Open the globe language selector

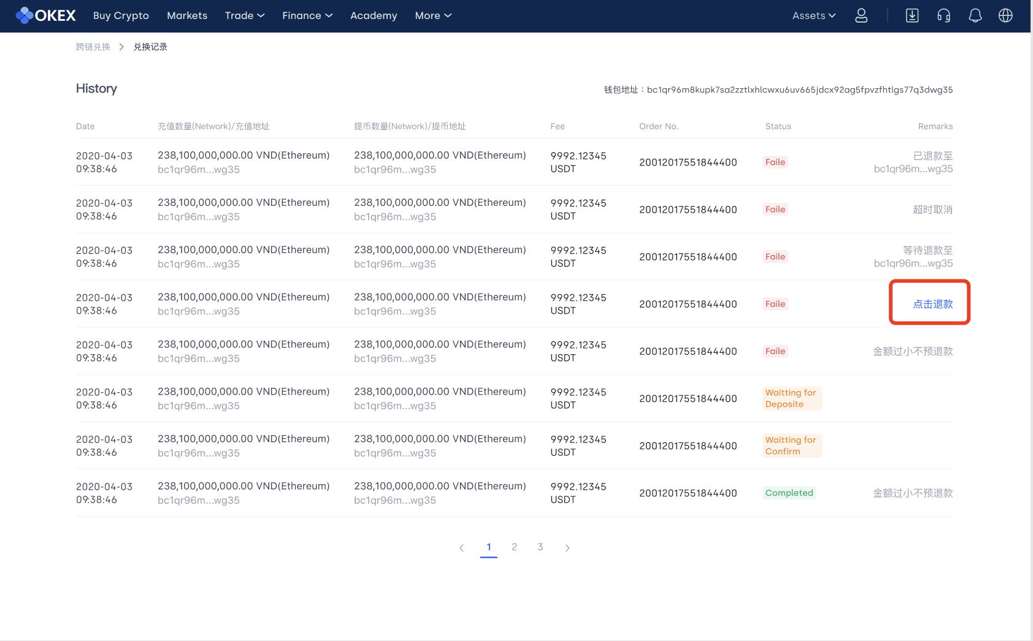[1005, 16]
